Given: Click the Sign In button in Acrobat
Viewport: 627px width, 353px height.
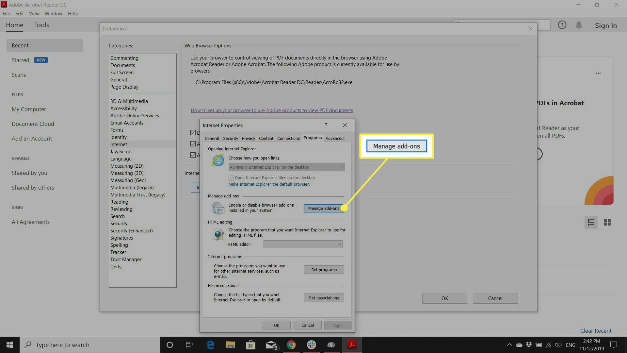Looking at the screenshot, I should (x=606, y=25).
